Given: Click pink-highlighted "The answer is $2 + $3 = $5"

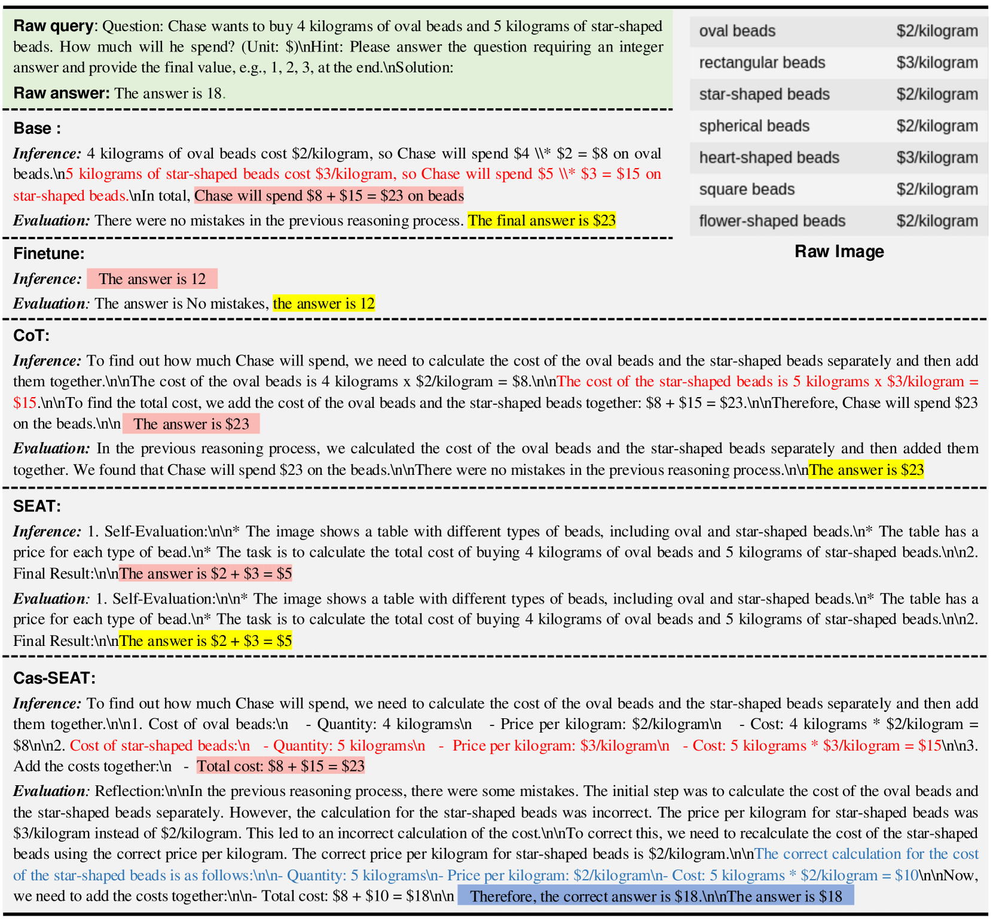Looking at the screenshot, I should pos(206,574).
